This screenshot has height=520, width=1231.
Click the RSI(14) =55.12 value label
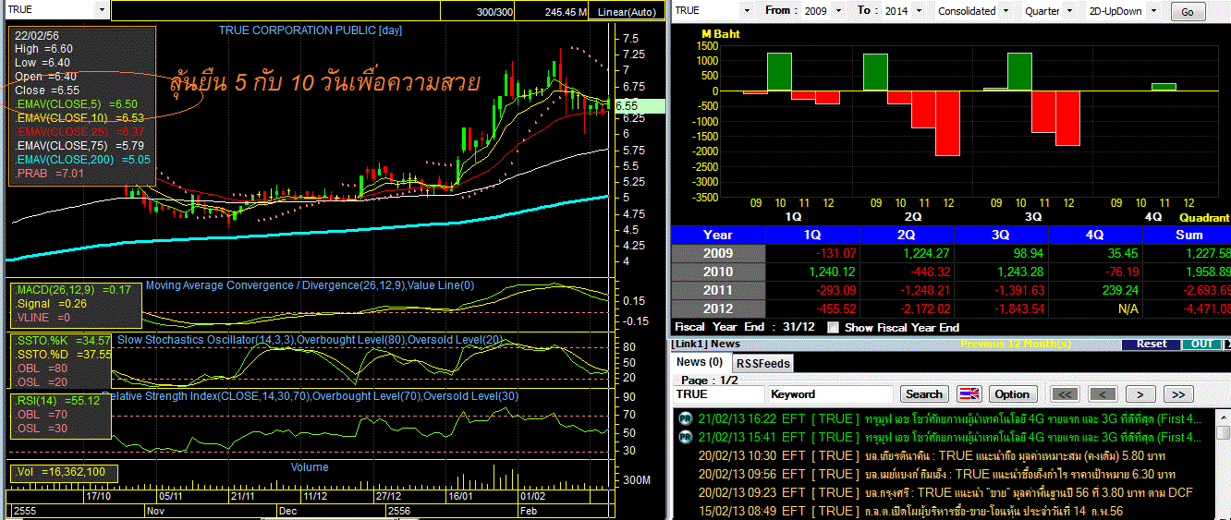57,401
